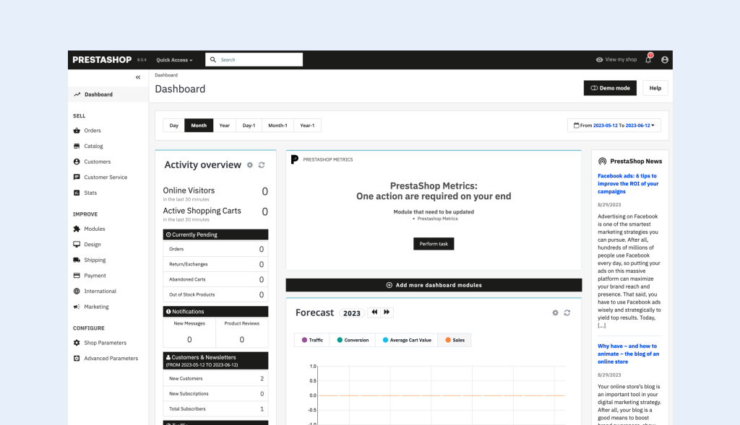The width and height of the screenshot is (740, 425).
Task: Toggle the Traffic series in the Forecast legend
Action: click(x=312, y=339)
